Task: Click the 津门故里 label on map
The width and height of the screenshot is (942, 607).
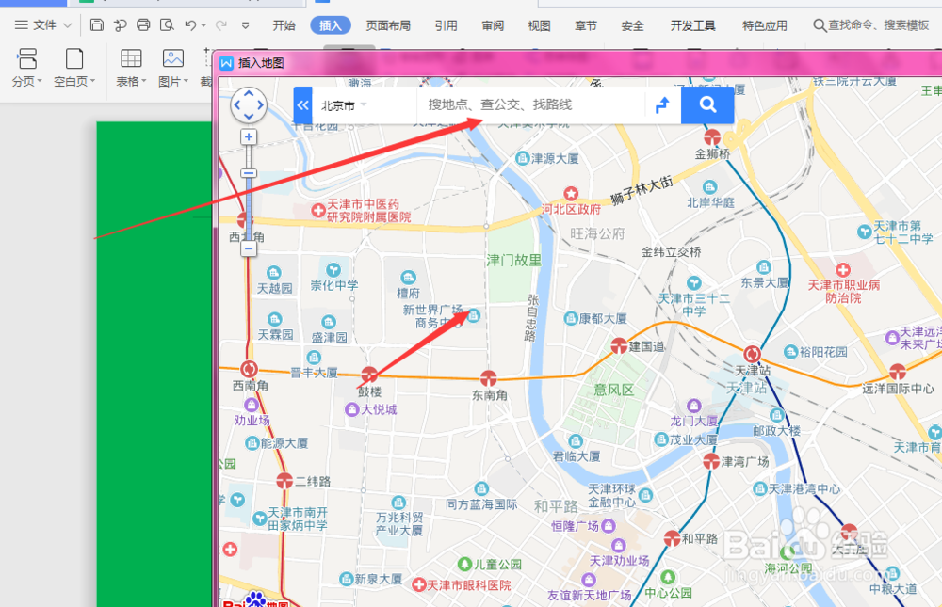Action: click(514, 260)
